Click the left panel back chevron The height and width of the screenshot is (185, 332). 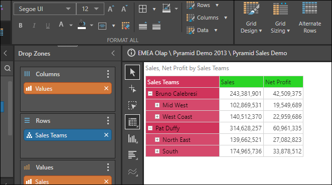[x=6, y=53]
